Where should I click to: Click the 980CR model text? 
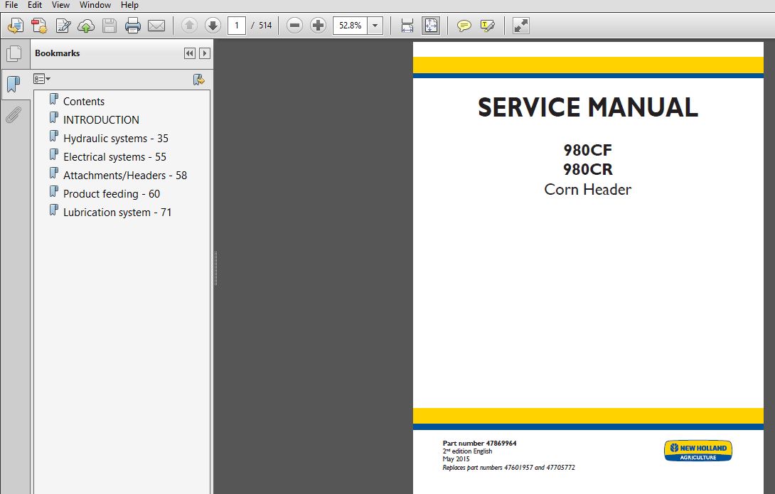pos(588,169)
